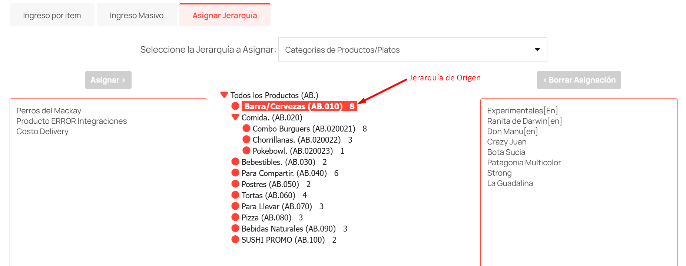This screenshot has width=686, height=266.
Task: Click the red circle beside Chorrillanas
Action: [x=246, y=139]
